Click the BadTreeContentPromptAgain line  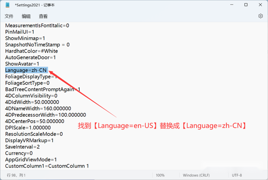point(43,89)
